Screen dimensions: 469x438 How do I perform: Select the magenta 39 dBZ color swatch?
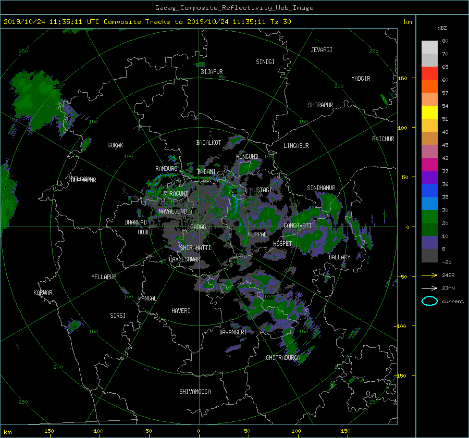[x=429, y=165]
